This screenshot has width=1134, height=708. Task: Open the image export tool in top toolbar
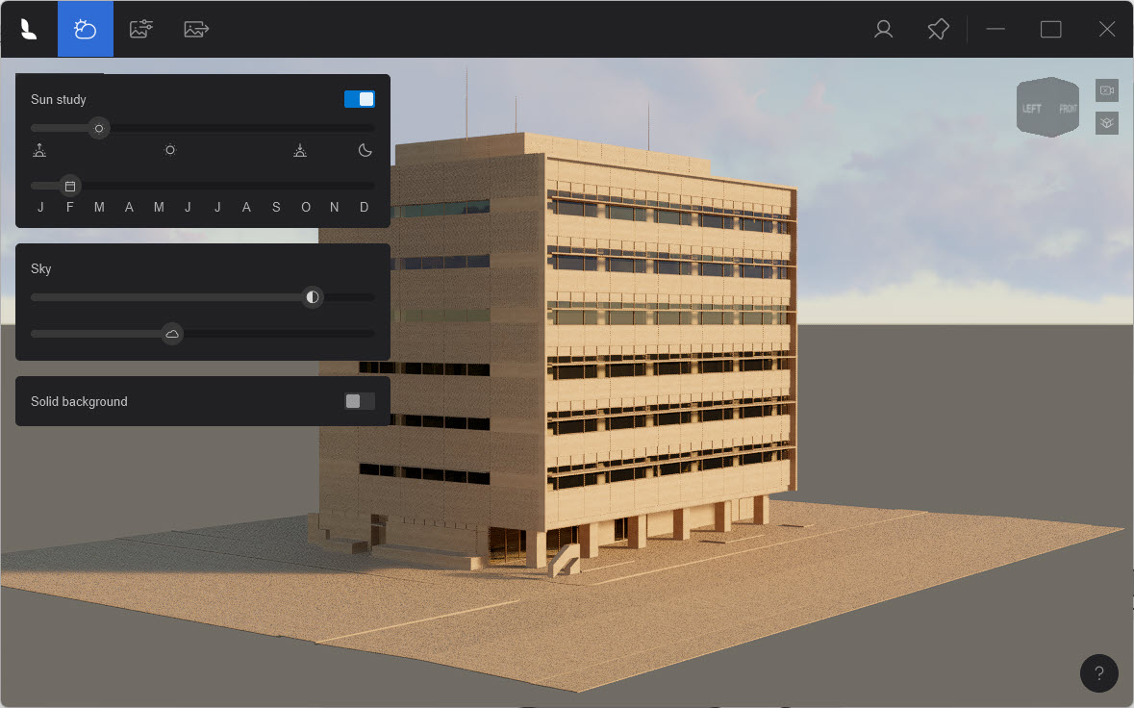pyautogui.click(x=196, y=29)
